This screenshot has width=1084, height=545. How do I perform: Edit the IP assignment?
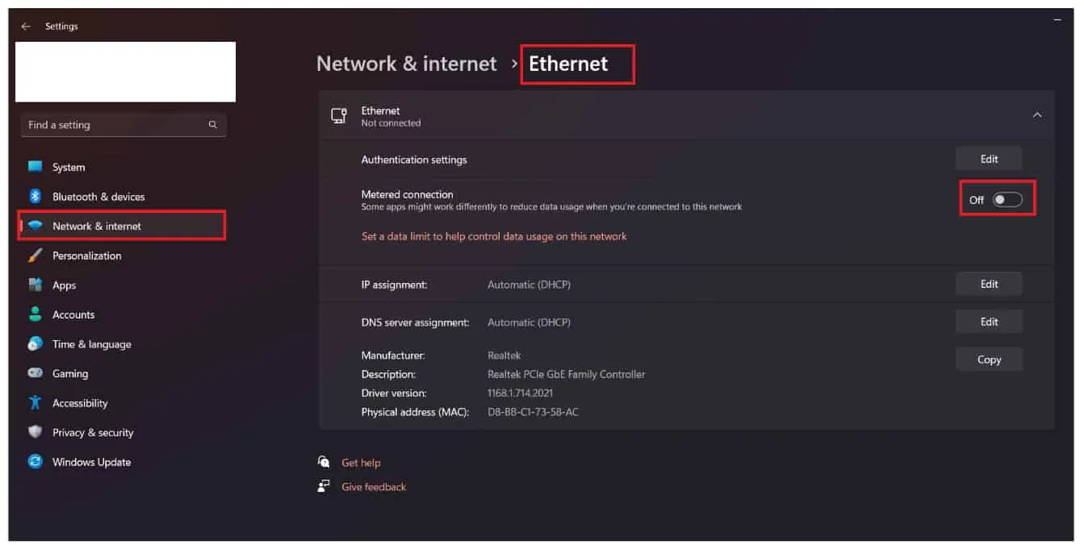point(989,284)
